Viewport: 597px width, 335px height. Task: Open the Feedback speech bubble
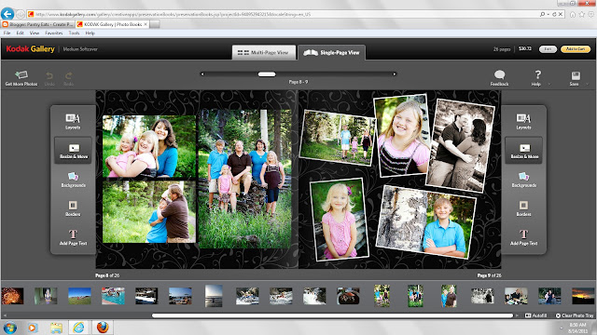click(499, 78)
